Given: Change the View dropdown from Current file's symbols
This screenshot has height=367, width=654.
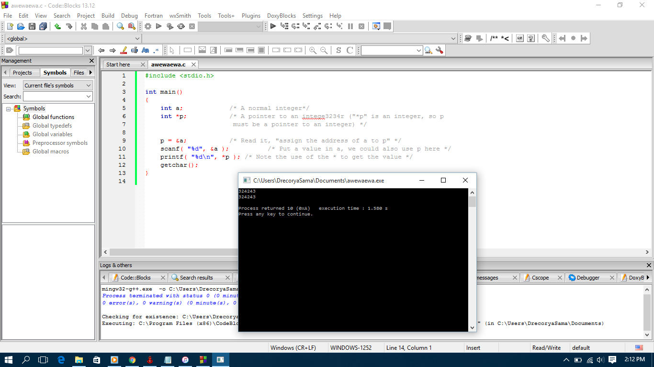Looking at the screenshot, I should (x=89, y=85).
